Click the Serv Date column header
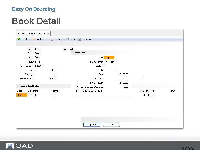 coord(33,91)
